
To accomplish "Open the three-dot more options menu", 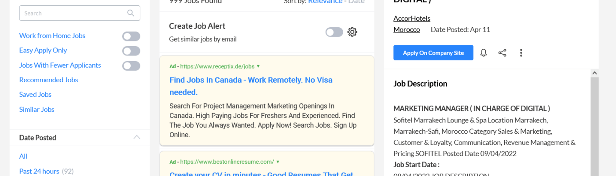I will click(521, 53).
